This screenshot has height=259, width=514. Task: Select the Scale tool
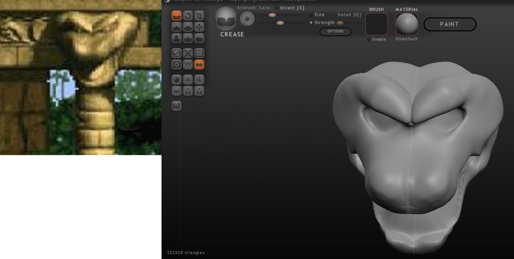pyautogui.click(x=199, y=16)
